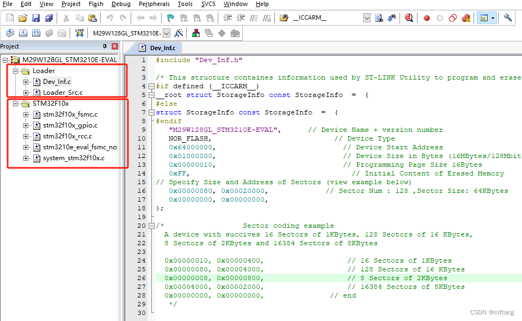Select the Rebuild all target files icon

[x=36, y=33]
